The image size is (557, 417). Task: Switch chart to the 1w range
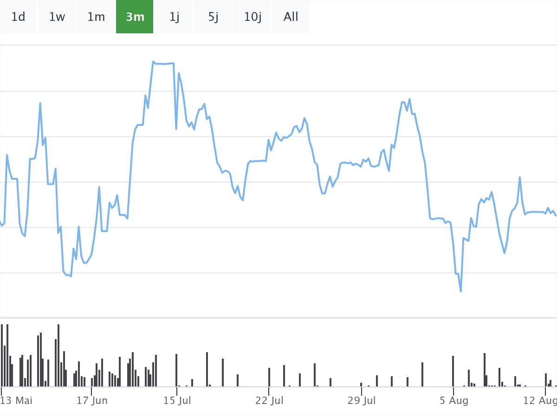(57, 17)
